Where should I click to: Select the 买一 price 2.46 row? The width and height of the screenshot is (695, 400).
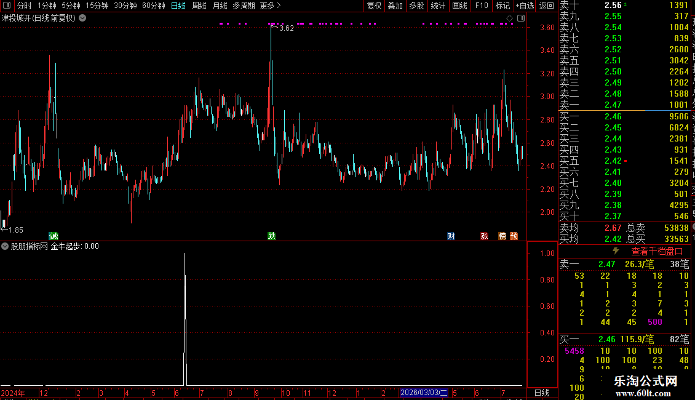(x=624, y=116)
